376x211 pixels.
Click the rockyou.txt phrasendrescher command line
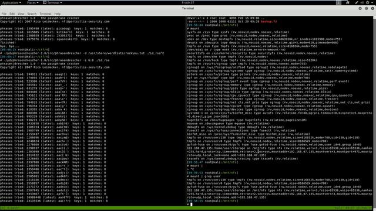coord(82,53)
